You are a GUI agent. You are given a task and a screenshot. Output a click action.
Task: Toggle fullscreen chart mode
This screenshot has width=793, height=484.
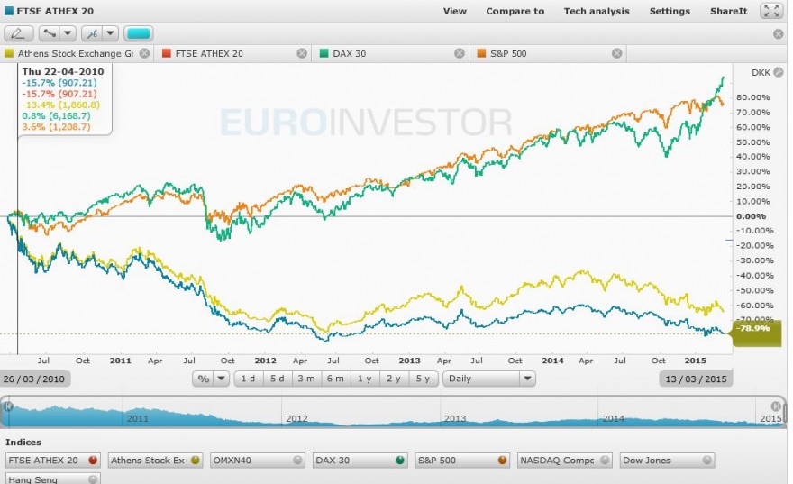[771, 11]
